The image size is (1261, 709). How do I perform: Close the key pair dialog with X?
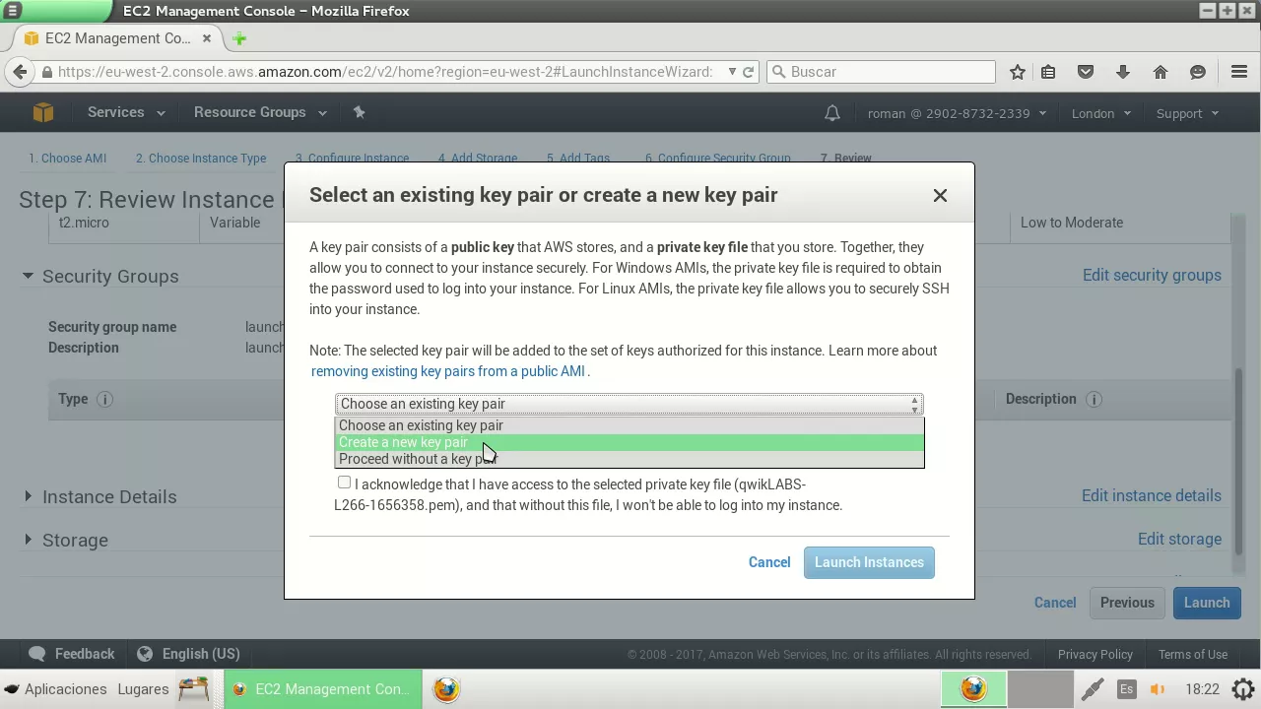coord(940,195)
